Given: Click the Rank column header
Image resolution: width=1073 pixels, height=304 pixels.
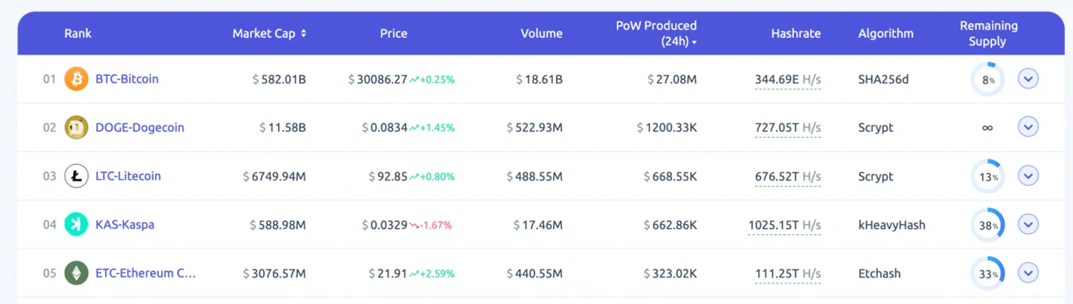Looking at the screenshot, I should tap(78, 33).
